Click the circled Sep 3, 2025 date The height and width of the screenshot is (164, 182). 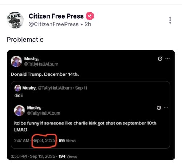(x=44, y=140)
